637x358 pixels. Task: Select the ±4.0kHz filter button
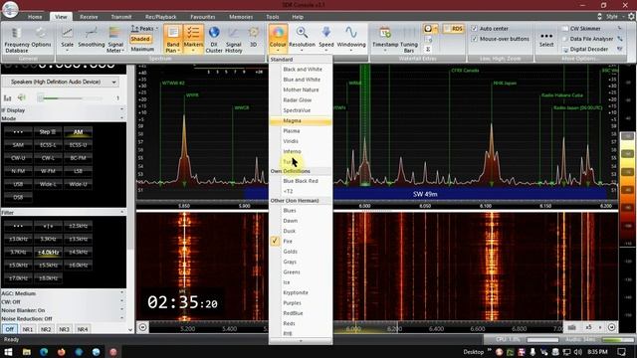pos(48,252)
